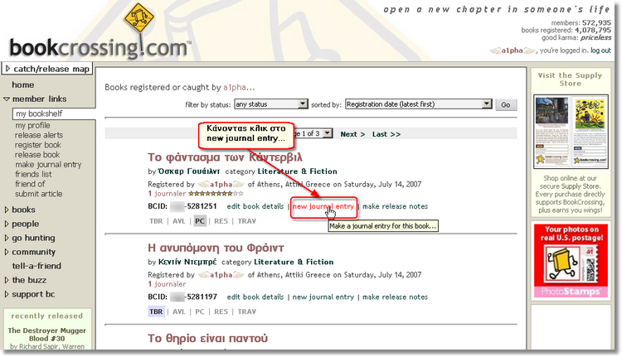622x357 pixels.
Task: Click the log out link
Action: [600, 51]
